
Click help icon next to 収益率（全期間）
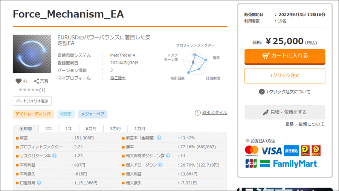[x=159, y=138]
